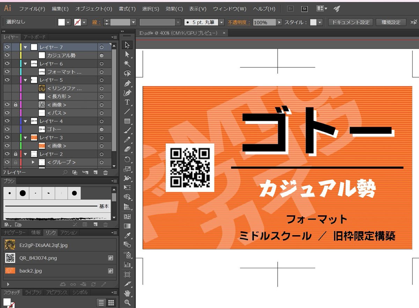Select the Eyedropper tool

pyautogui.click(x=127, y=235)
